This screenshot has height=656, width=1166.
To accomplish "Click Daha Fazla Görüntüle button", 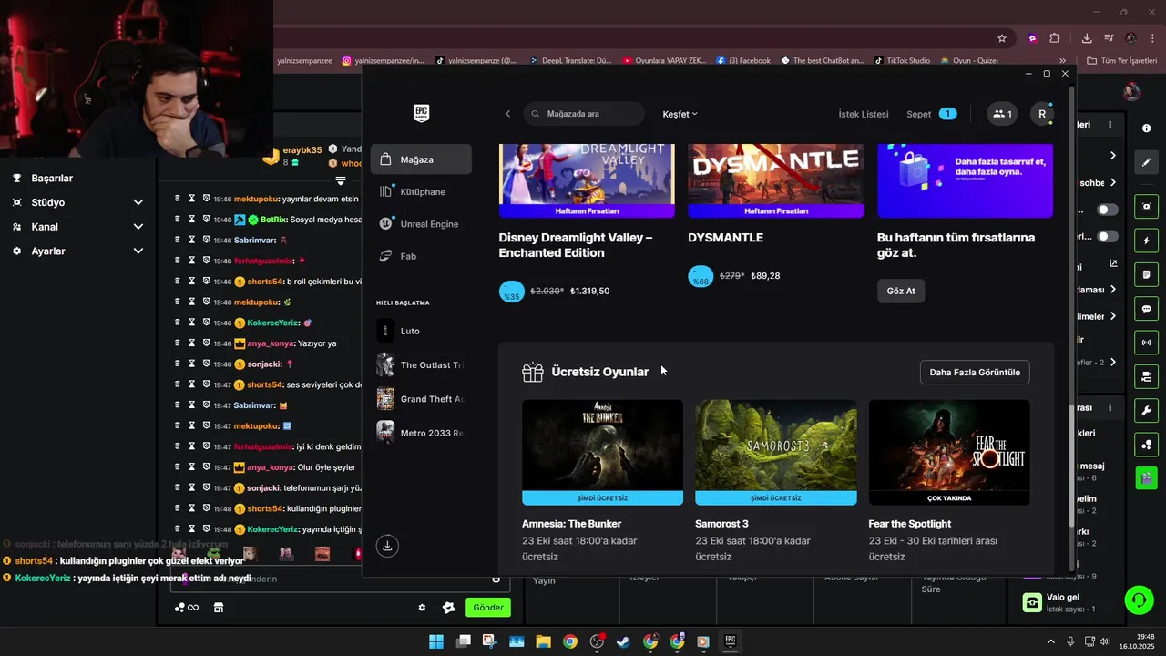I will (x=975, y=372).
